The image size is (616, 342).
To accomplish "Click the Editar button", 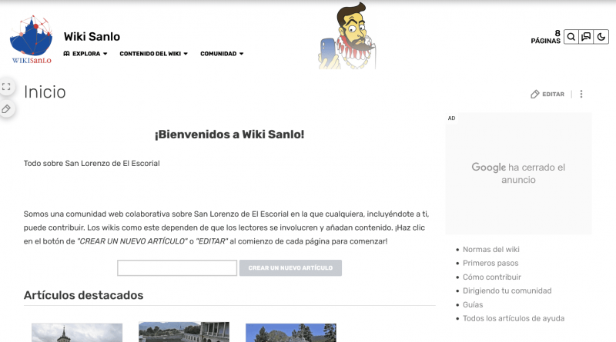I will [x=547, y=95].
